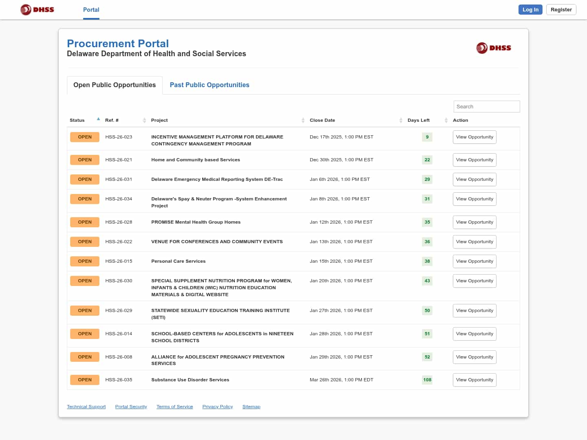Sort table by Project column
Screen dimensions: 587x440
click(303, 120)
